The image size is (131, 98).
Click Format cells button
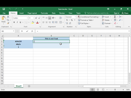tap(107, 23)
